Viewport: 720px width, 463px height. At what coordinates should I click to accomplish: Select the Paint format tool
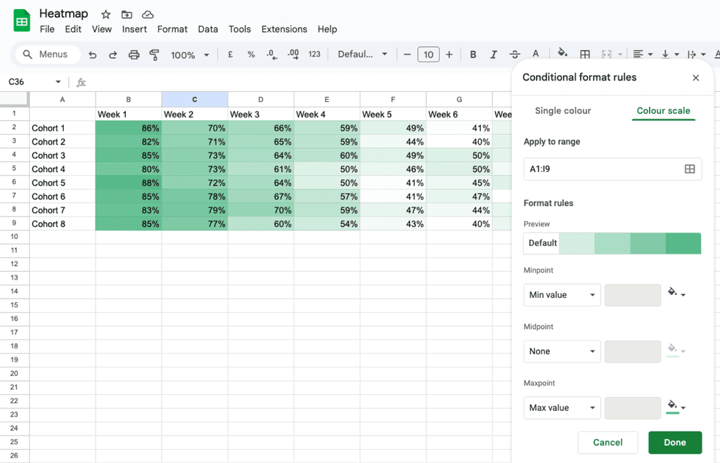coord(154,55)
